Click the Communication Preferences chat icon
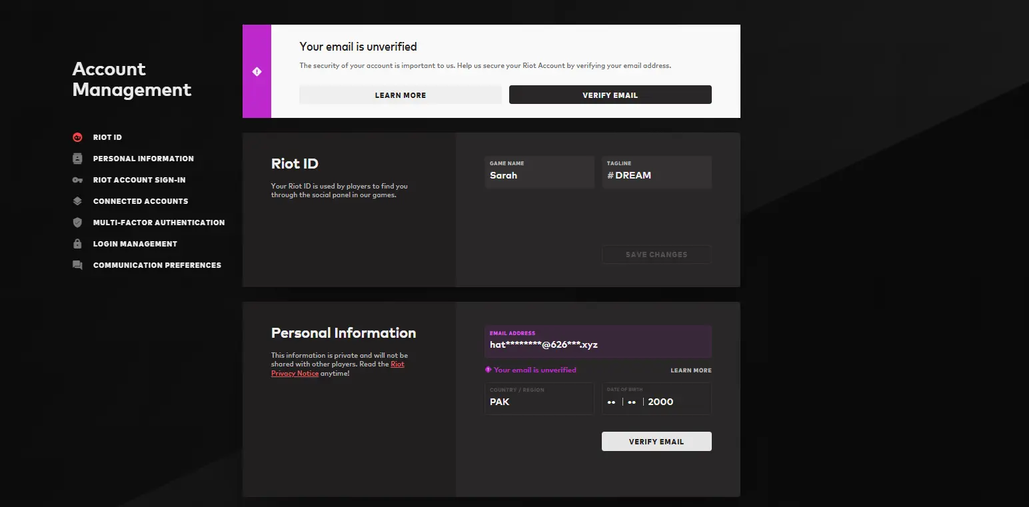The width and height of the screenshot is (1029, 507). pos(77,265)
